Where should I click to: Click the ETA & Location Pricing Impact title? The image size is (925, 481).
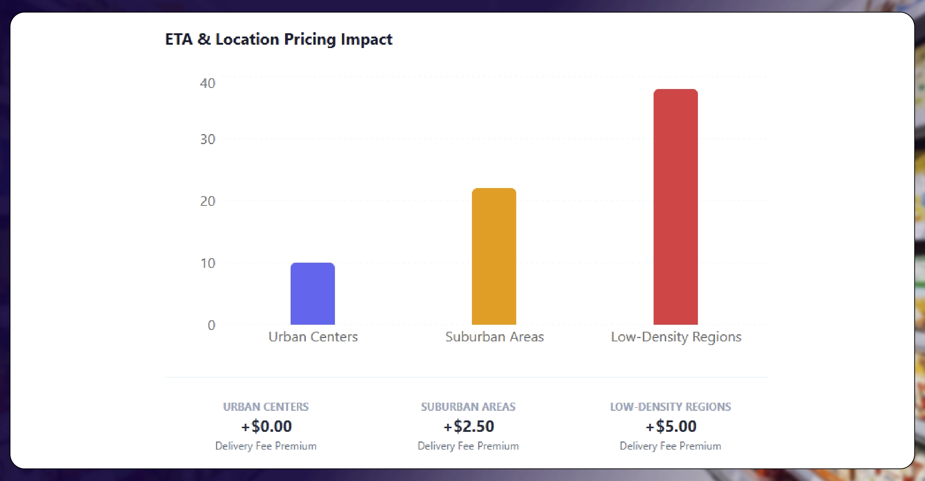[x=278, y=39]
